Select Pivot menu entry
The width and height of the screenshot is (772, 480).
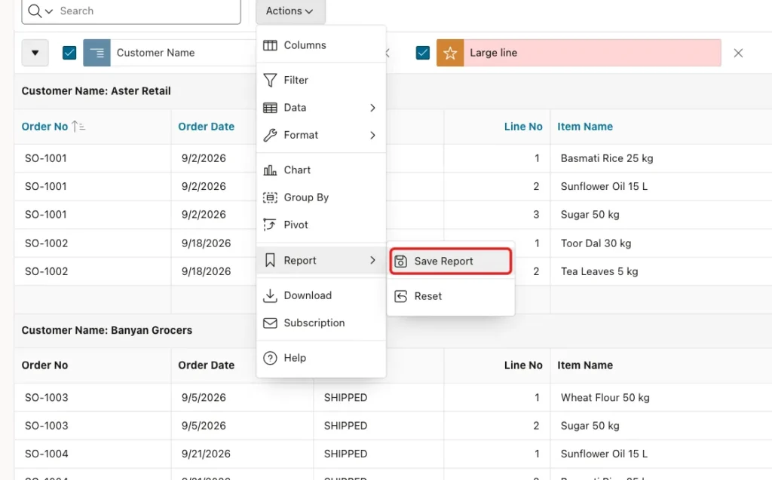tap(321, 225)
